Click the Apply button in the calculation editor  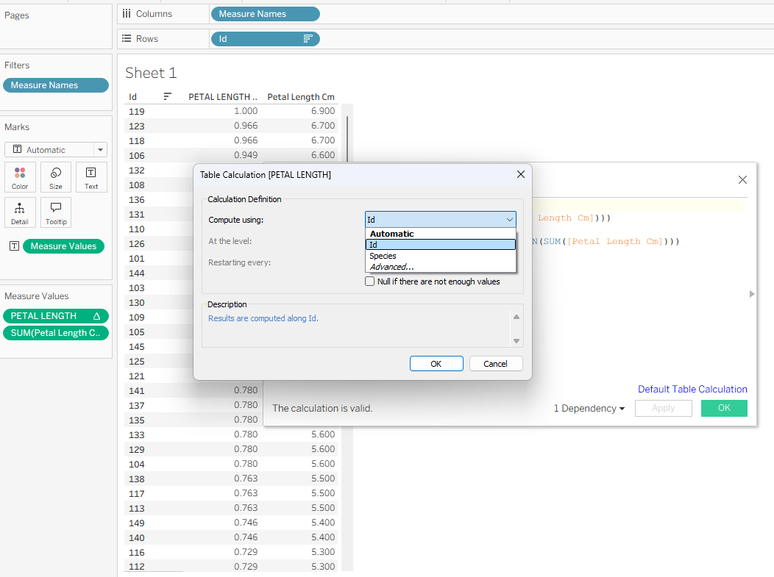click(663, 408)
